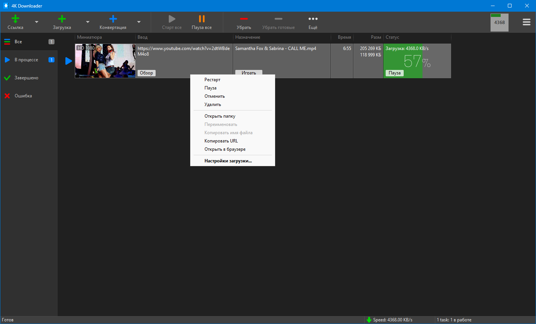Expand the Загрузка dropdown arrow

(x=88, y=22)
